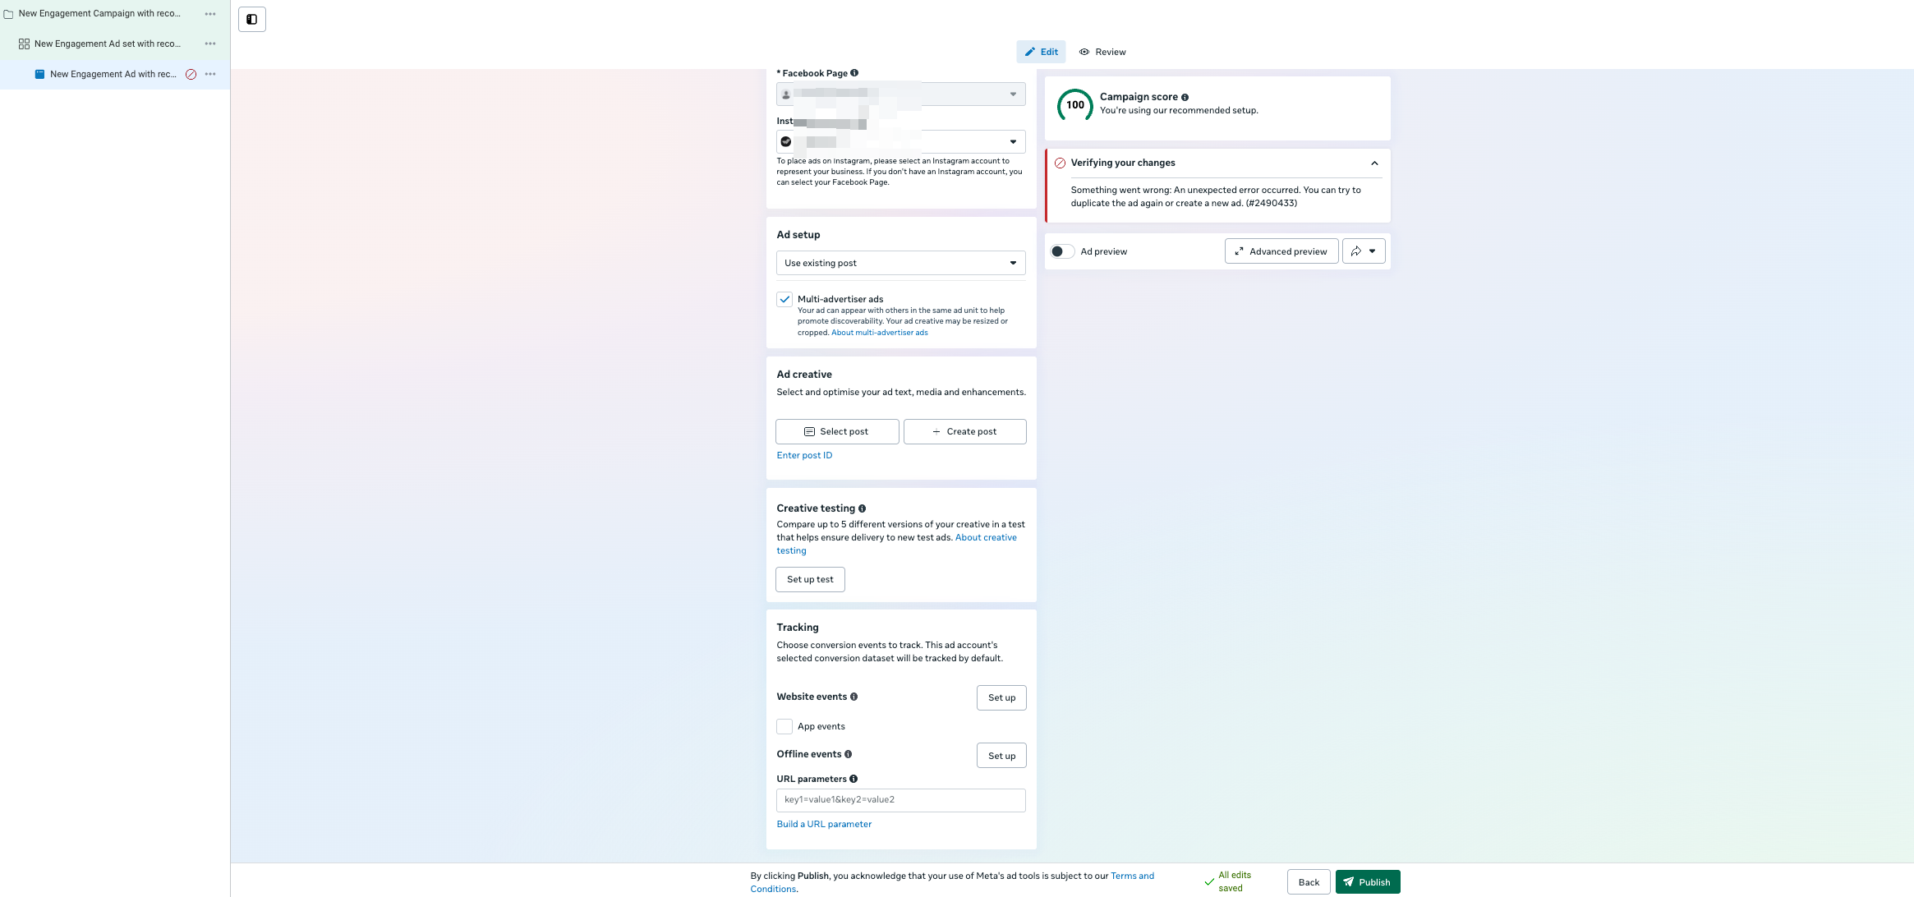This screenshot has width=1914, height=897.
Task: Turn on the Ad preview toggle
Action: (1061, 251)
